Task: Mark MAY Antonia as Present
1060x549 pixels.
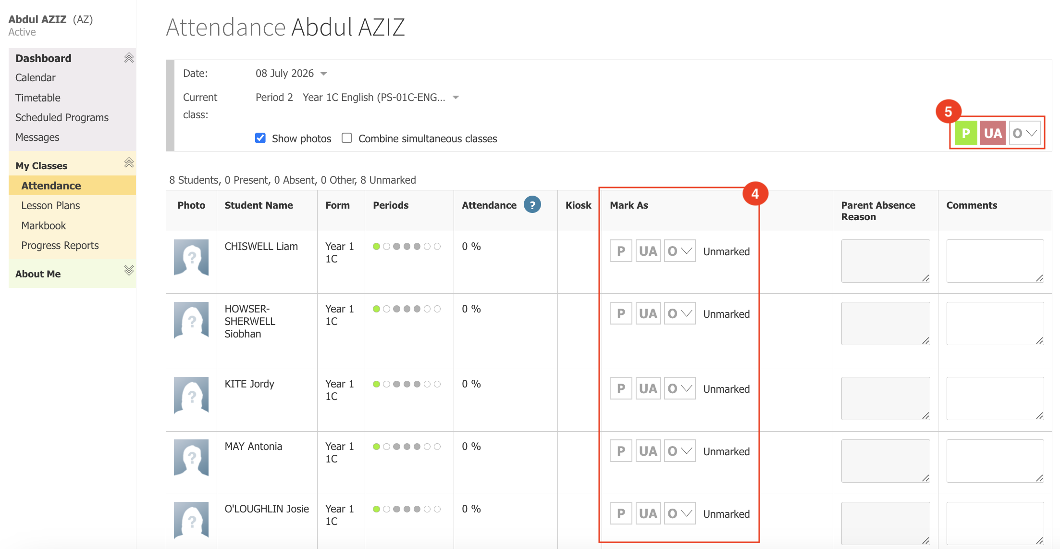Action: [x=621, y=451]
